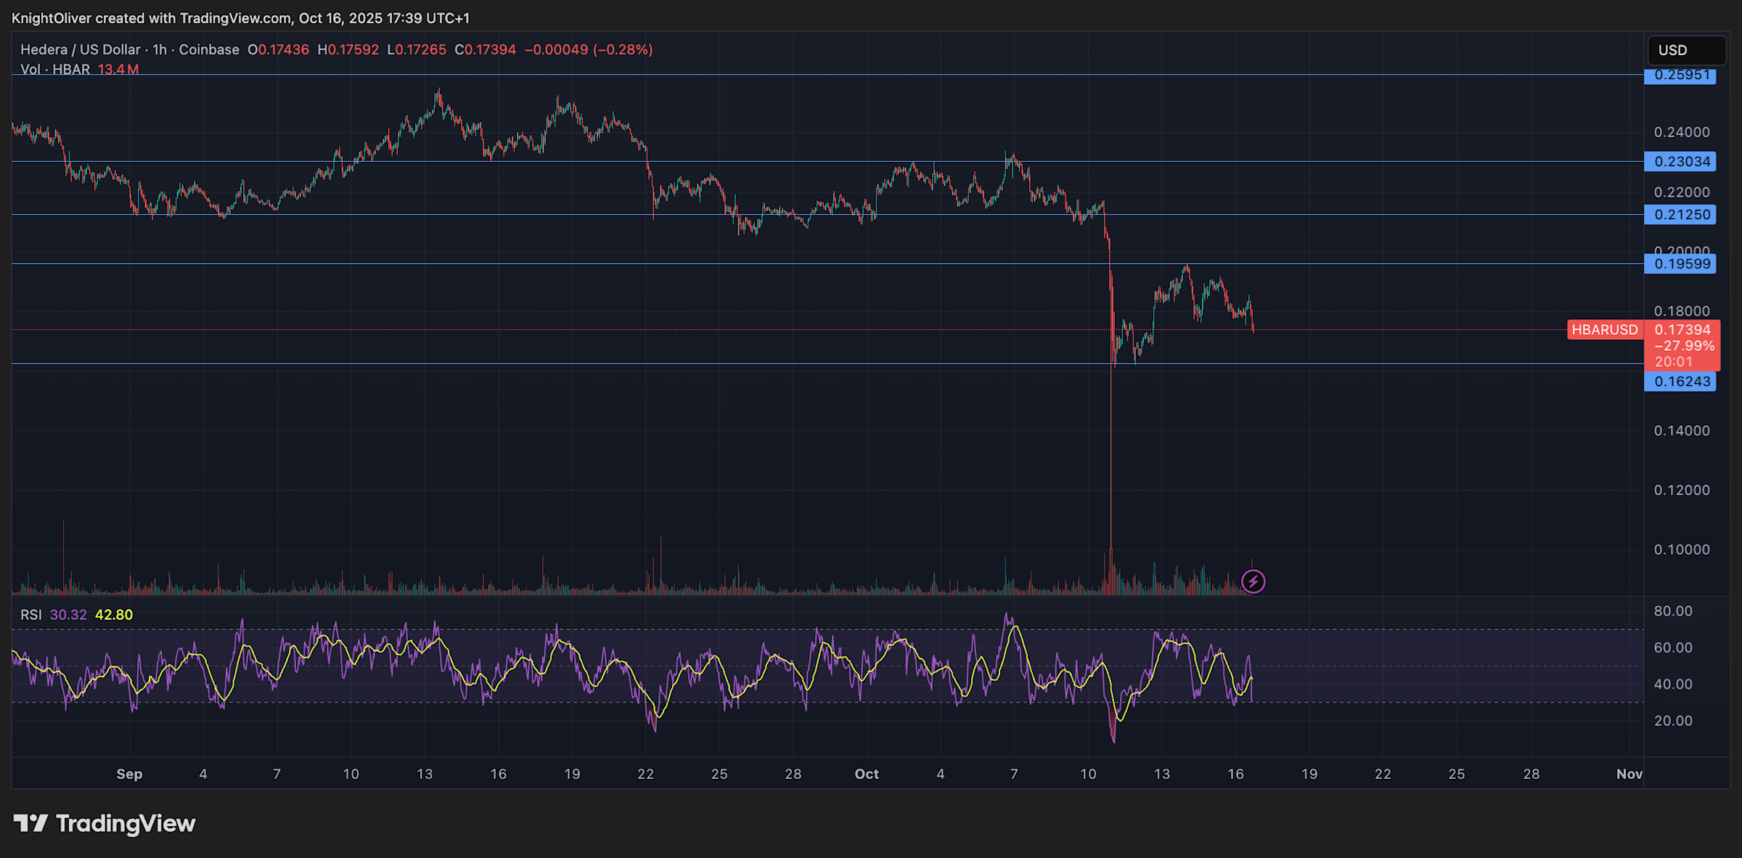Click the yellow RSI value 42.80
Viewport: 1742px width, 858px height.
114,615
